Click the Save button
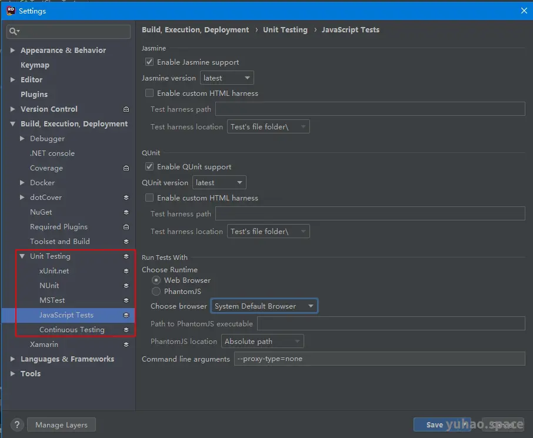 click(x=434, y=424)
